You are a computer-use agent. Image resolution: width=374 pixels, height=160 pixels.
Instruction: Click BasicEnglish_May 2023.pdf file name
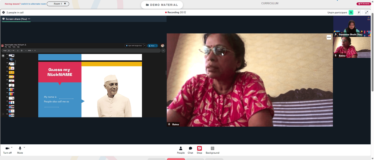pyautogui.click(x=14, y=45)
